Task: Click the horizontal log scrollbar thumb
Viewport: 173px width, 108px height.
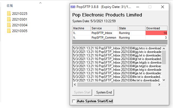Action: pos(114,85)
